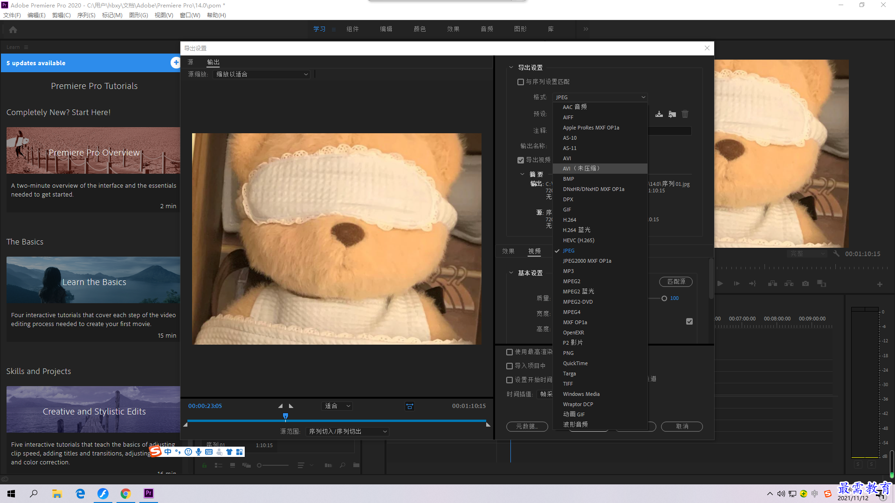Open Learn the Basics tutorial

click(93, 280)
